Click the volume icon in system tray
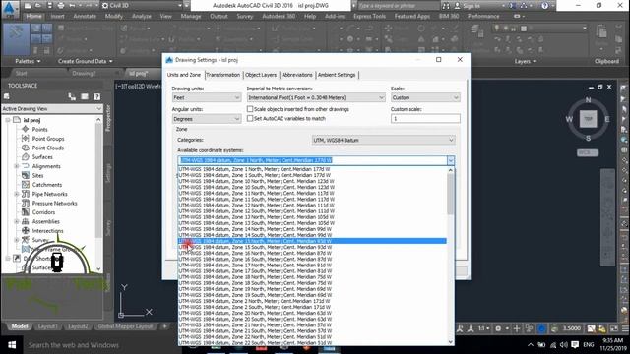 [564, 345]
